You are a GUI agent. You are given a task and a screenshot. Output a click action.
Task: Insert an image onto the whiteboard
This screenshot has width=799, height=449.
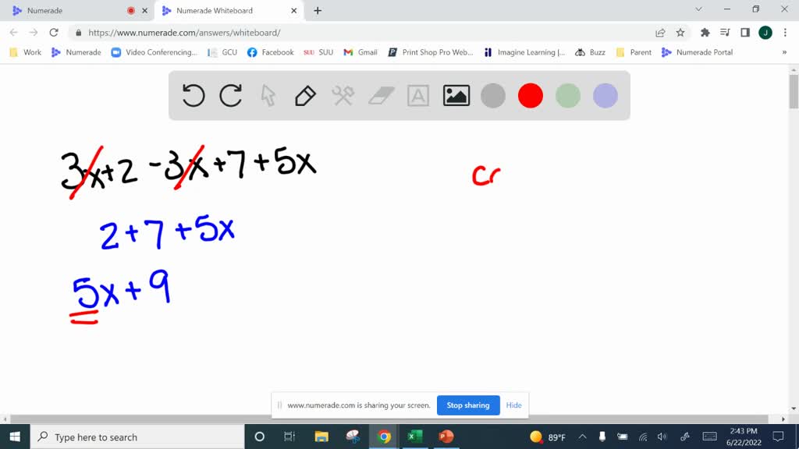(x=455, y=95)
